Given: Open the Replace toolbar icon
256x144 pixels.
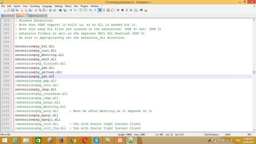Looking at the screenshot, I should click(x=65, y=10).
